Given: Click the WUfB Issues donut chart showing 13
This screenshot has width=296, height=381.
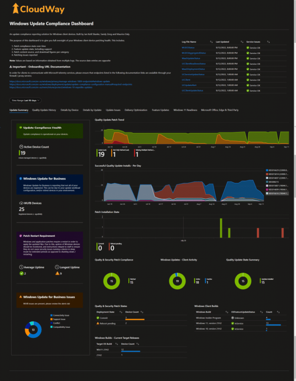Looking at the screenshot, I should tap(33, 329).
